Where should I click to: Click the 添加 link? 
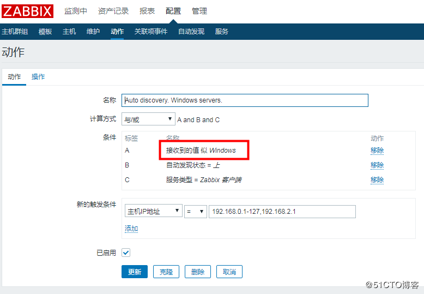pyautogui.click(x=131, y=229)
